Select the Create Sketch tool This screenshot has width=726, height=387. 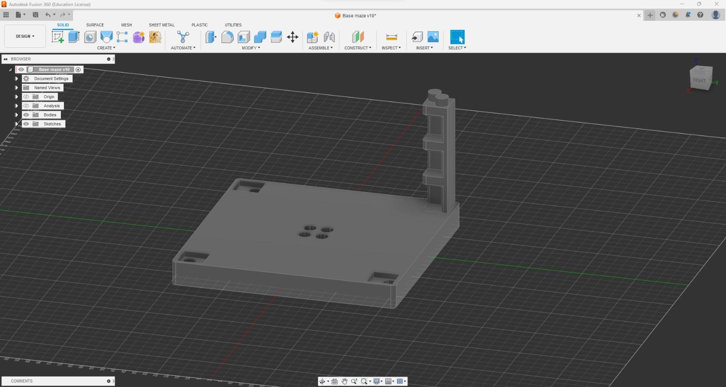[x=58, y=37]
